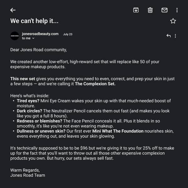Tap the 'July 23' date label
Screen dimensions: 188x188
tap(68, 34)
